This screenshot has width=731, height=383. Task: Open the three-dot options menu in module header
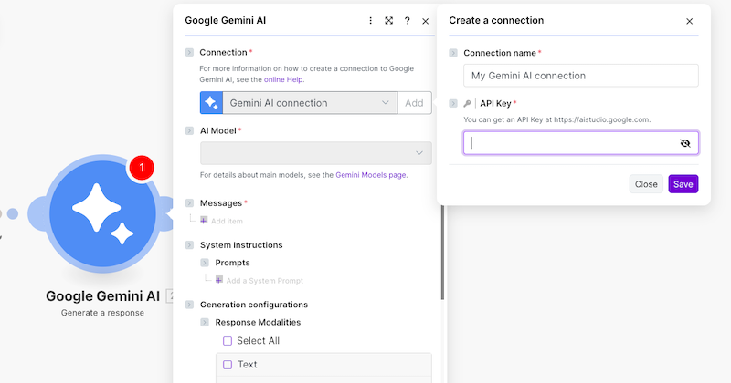pos(370,20)
